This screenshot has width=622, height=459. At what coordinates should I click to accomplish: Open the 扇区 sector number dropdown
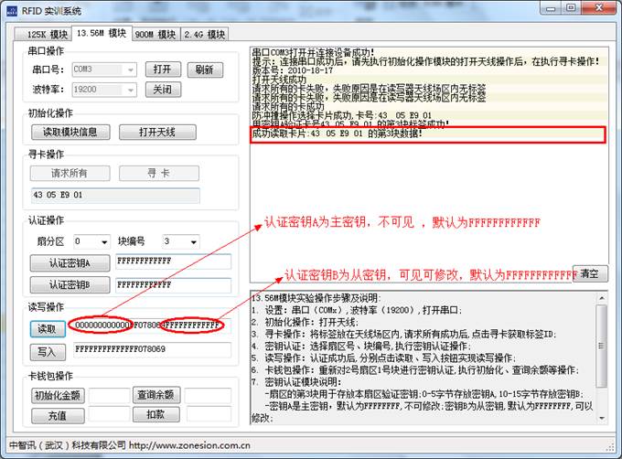(103, 241)
